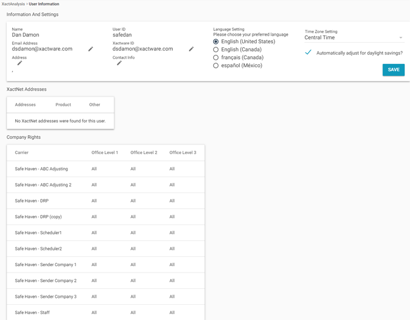The image size is (410, 320).
Task: Choose español (México) radio button
Action: point(216,66)
